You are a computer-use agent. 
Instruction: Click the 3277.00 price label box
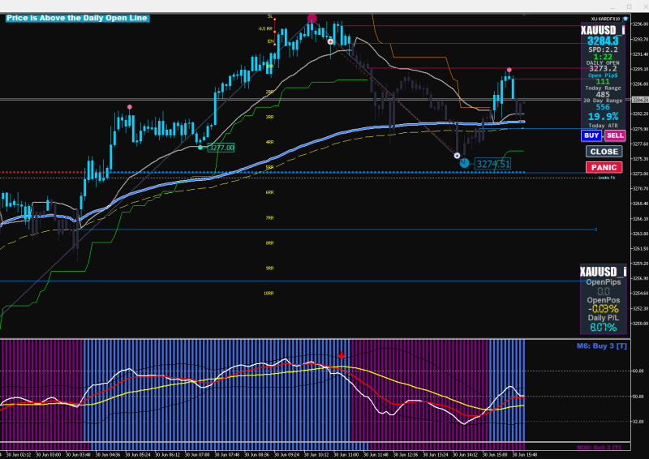coord(221,148)
